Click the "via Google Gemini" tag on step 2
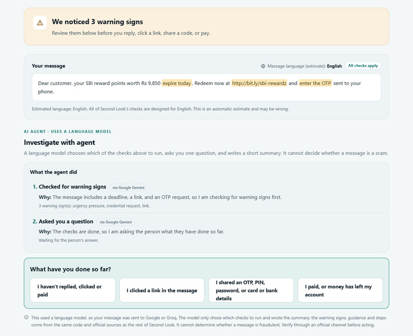413x336 pixels. click(116, 222)
